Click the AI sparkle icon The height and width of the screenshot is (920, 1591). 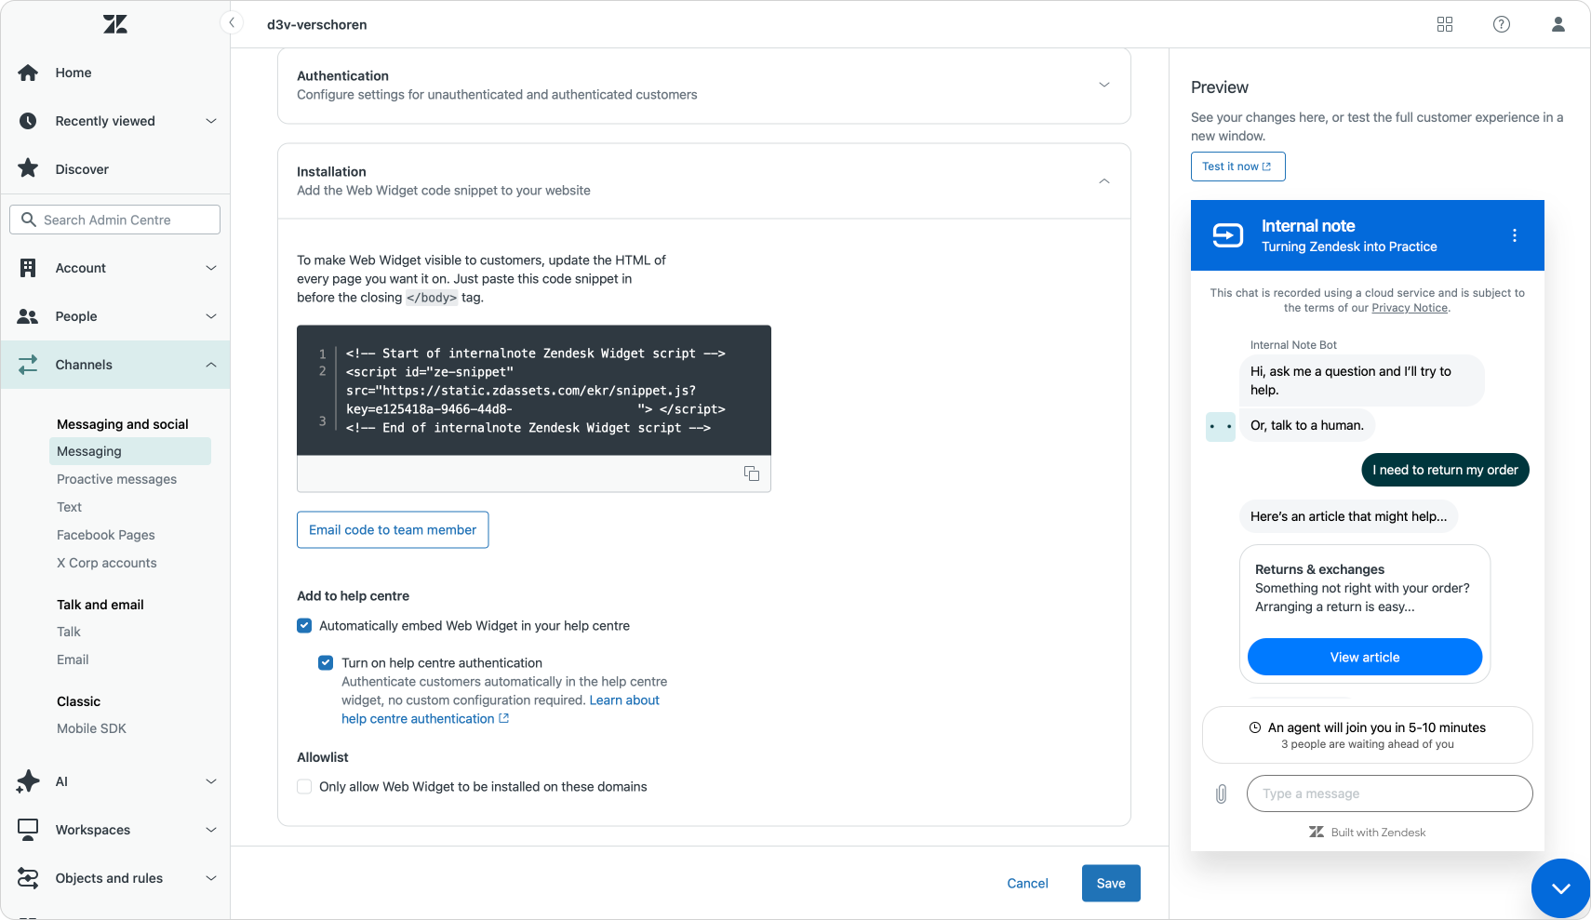pyautogui.click(x=28, y=781)
